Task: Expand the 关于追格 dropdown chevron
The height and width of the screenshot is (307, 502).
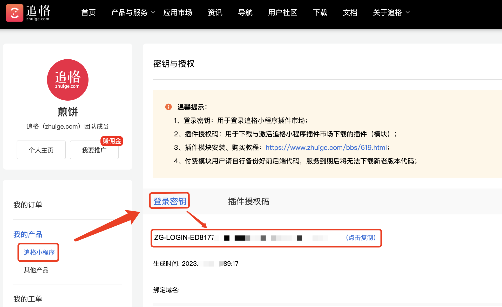Action: [x=408, y=12]
